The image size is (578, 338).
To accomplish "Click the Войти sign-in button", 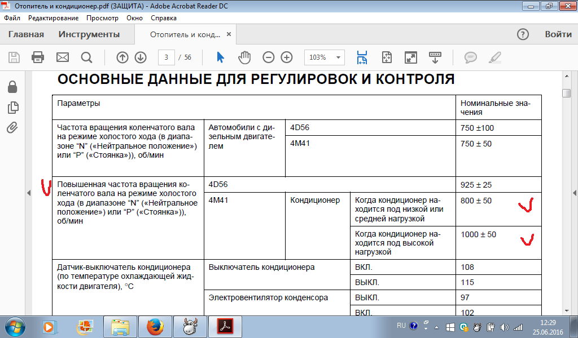I will click(x=558, y=34).
